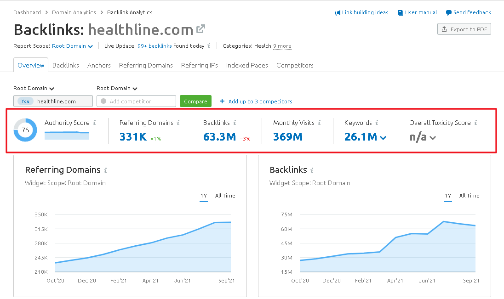
Task: Click the Authority Score progress bar
Action: [67, 135]
